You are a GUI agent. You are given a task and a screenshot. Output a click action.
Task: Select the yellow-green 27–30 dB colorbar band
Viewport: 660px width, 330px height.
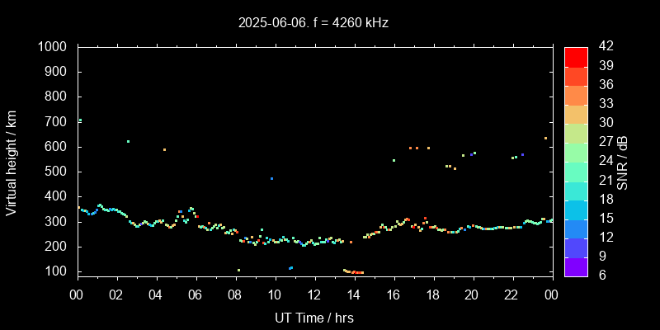(x=575, y=133)
